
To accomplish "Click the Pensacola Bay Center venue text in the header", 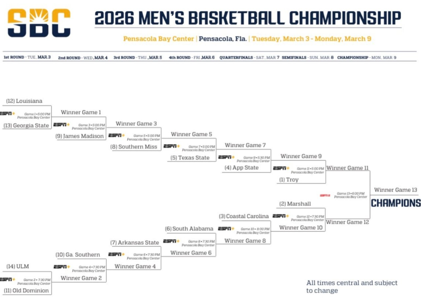I will [x=159, y=39].
